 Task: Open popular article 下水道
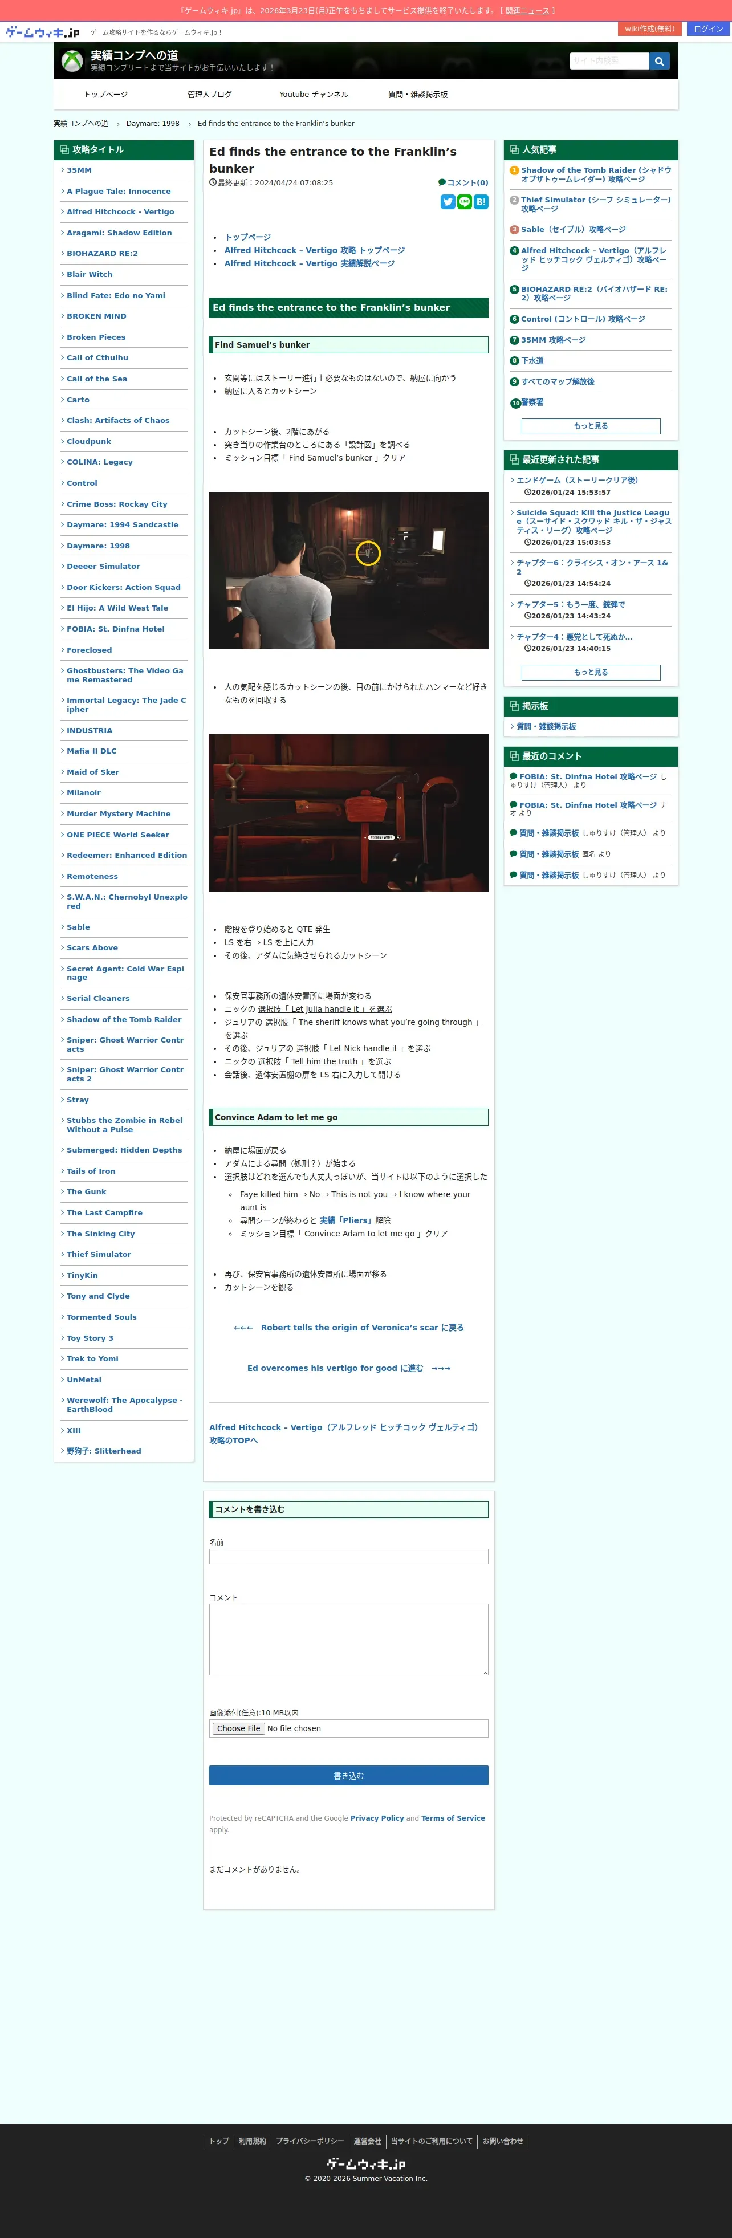(532, 360)
